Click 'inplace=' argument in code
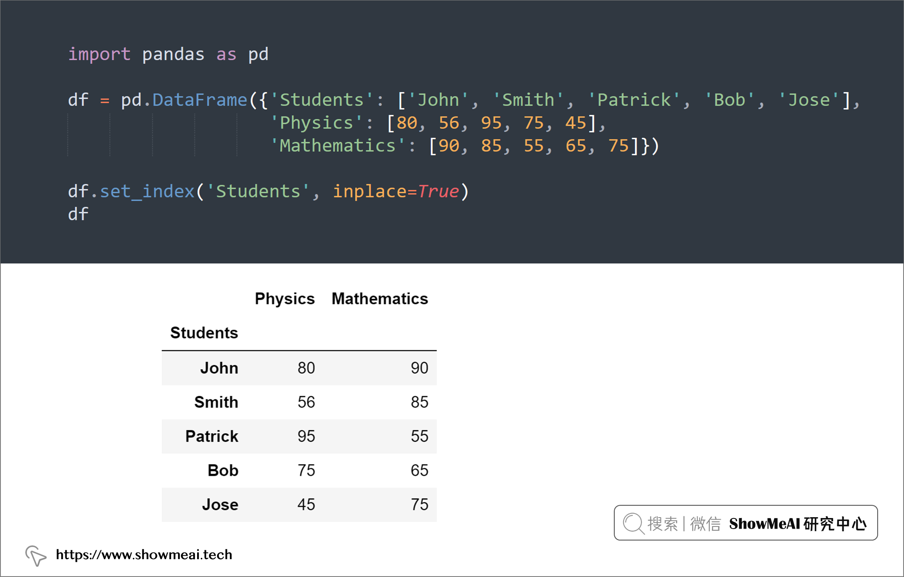Viewport: 904px width, 577px height. [375, 192]
